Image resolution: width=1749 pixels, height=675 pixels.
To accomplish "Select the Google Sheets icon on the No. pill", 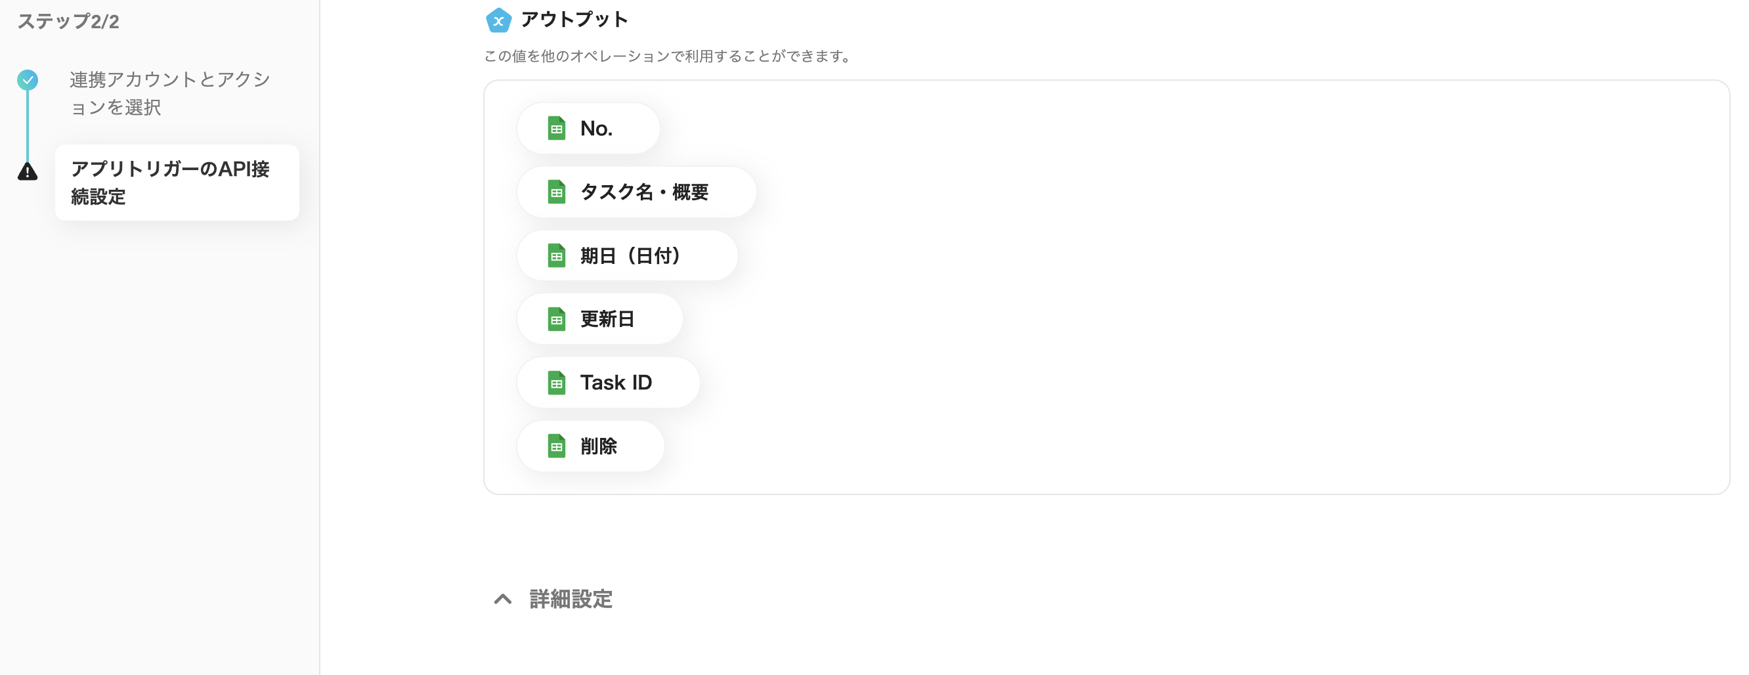I will coord(557,127).
